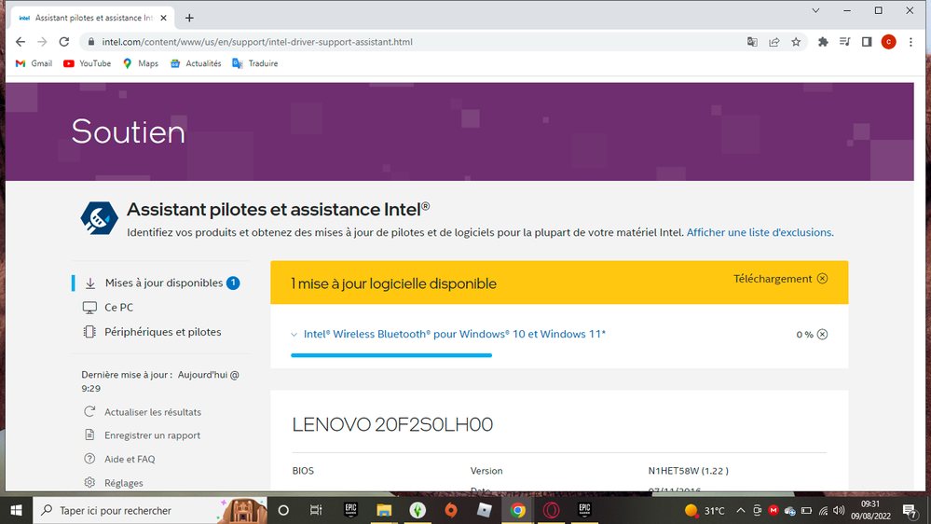This screenshot has height=524, width=931.
Task: Select the Assistant pilotes et assistance tab
Action: click(92, 18)
